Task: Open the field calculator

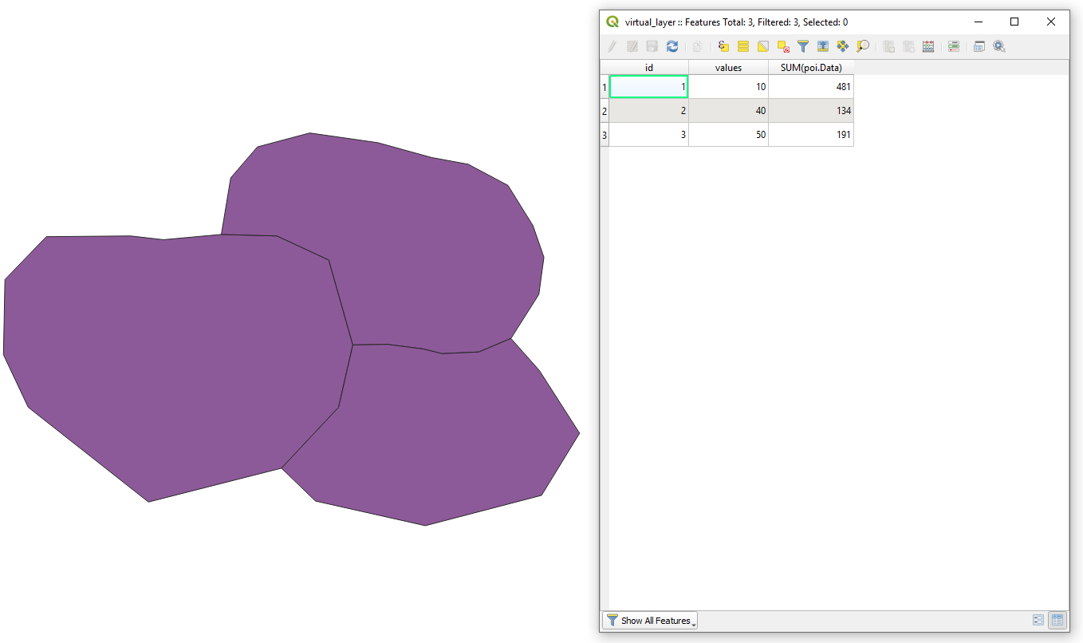Action: click(928, 46)
